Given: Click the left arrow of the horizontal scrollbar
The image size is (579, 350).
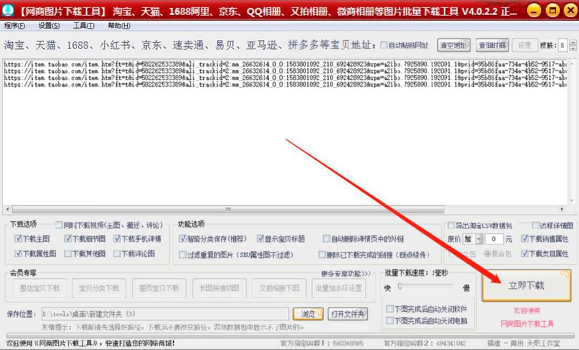Looking at the screenshot, I should pyautogui.click(x=7, y=209).
